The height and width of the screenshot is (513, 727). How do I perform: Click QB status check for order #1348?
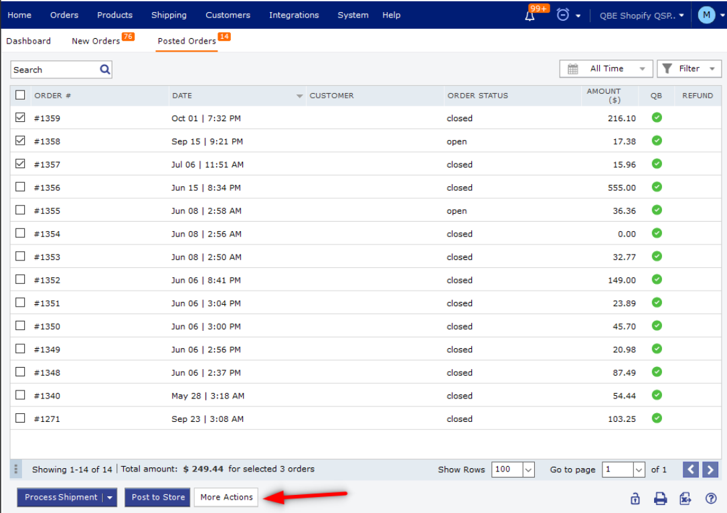(657, 372)
